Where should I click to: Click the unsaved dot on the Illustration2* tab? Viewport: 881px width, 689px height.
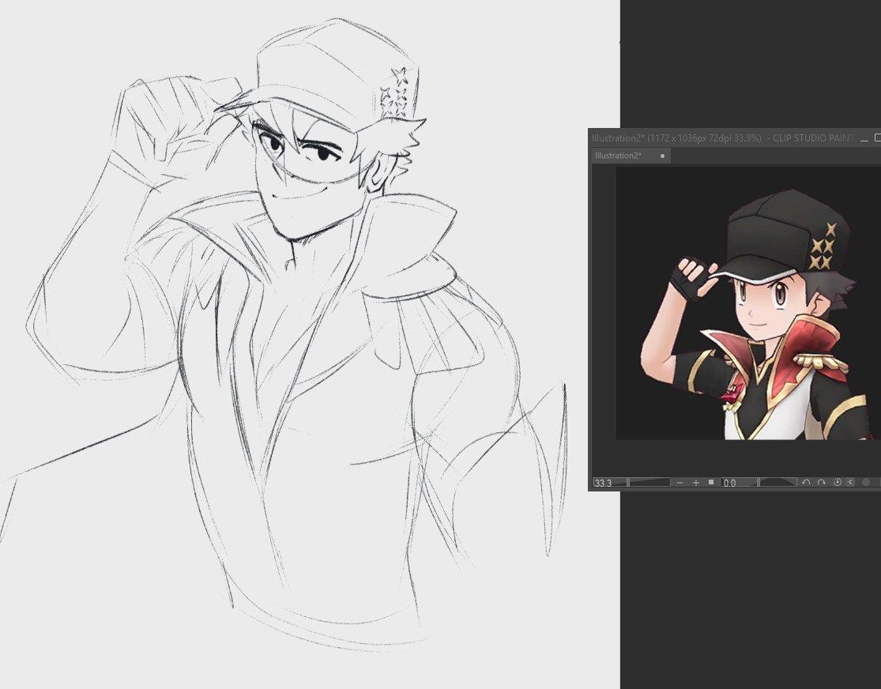[662, 156]
